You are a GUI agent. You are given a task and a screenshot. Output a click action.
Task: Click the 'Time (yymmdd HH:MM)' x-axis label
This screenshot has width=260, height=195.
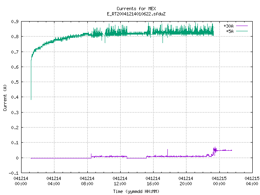(136, 191)
